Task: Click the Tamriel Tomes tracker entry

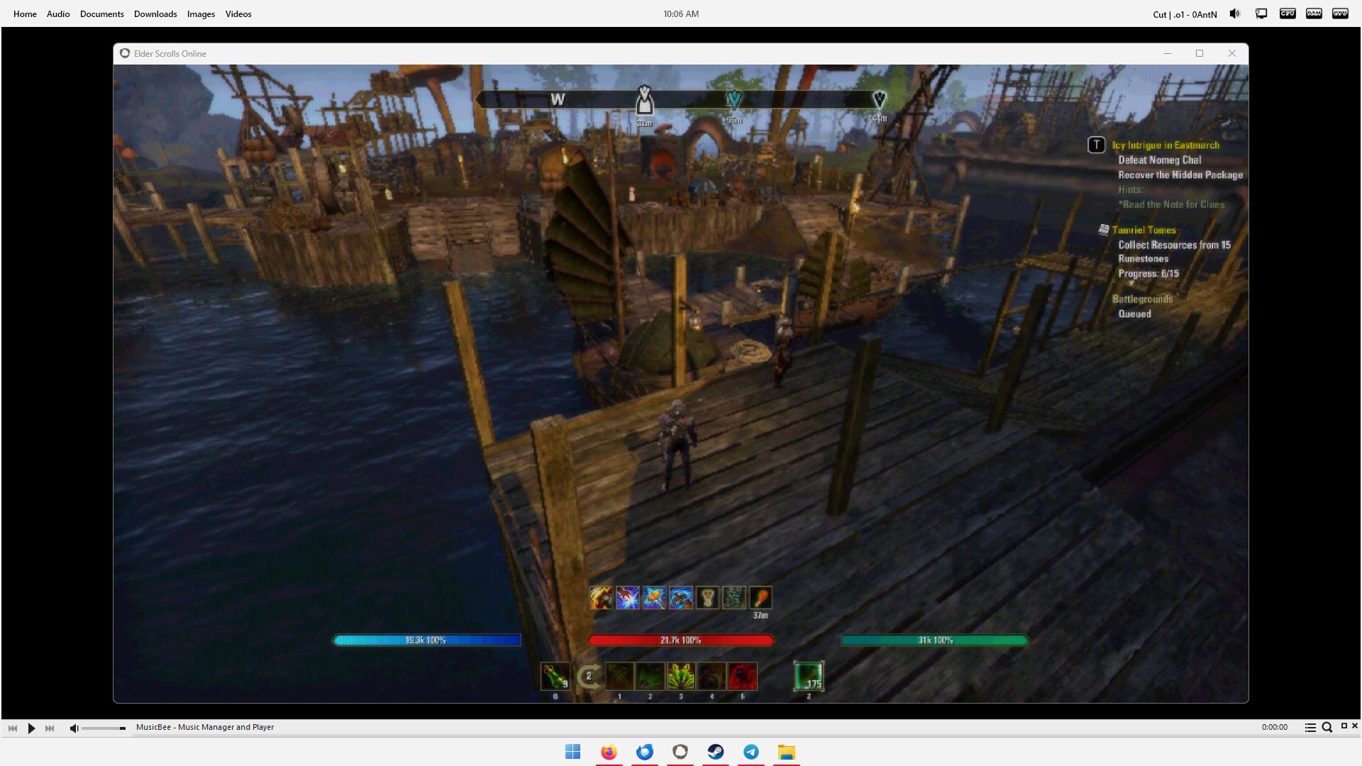Action: pyautogui.click(x=1144, y=230)
